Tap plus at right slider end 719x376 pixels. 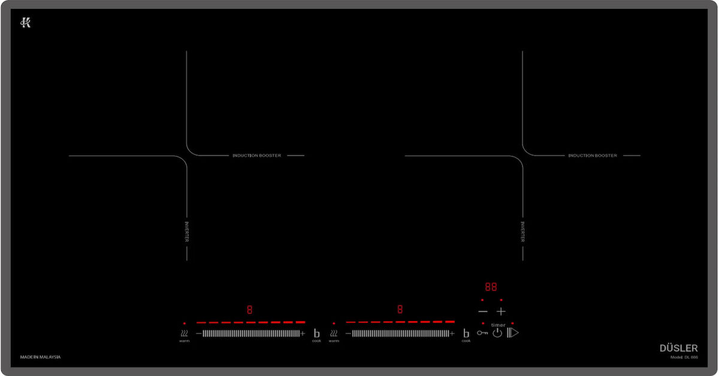pyautogui.click(x=452, y=333)
